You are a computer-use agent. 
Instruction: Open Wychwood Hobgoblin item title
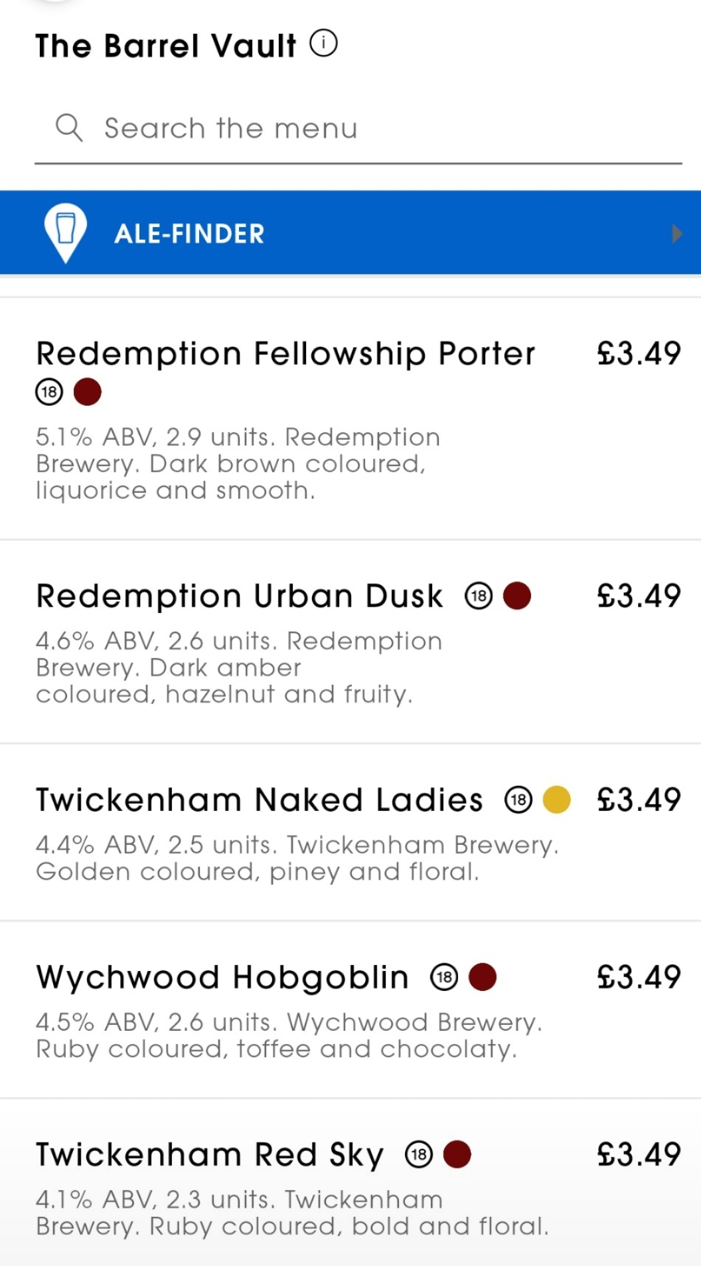point(222,977)
